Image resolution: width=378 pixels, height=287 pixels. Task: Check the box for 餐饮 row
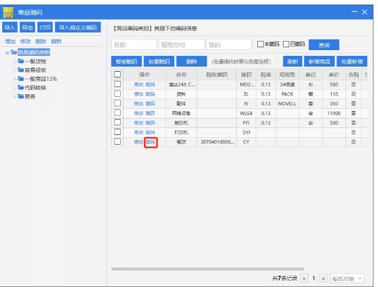[117, 142]
